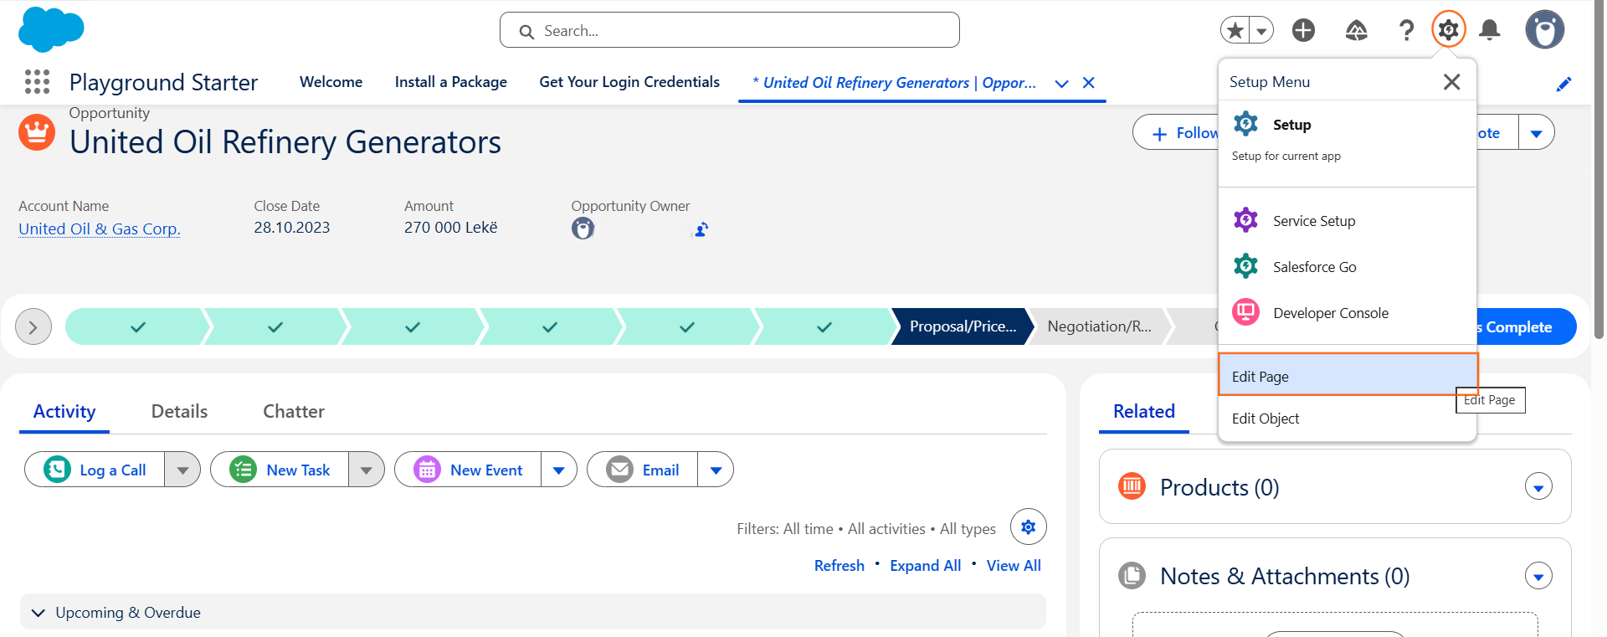Close the Setup Menu panel
Image resolution: width=1607 pixels, height=637 pixels.
pyautogui.click(x=1451, y=81)
